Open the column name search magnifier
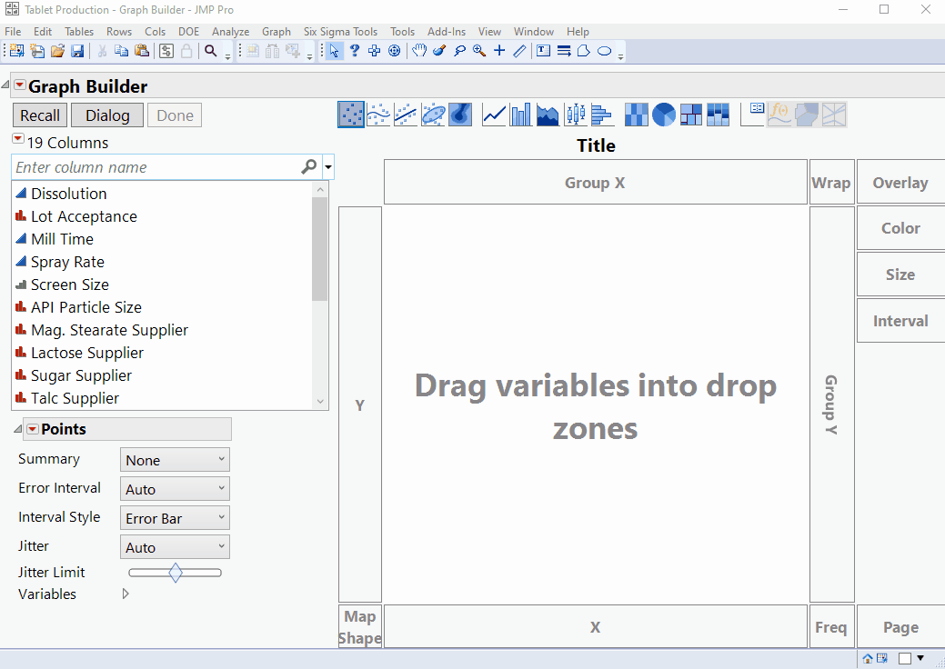 [x=309, y=167]
